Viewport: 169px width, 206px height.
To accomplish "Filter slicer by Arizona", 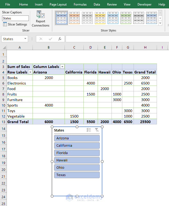I will tap(77, 138).
